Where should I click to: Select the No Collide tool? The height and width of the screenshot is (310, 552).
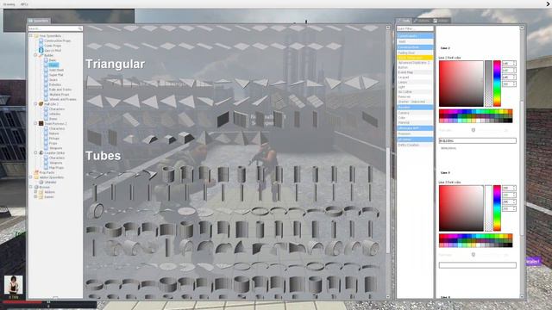pyautogui.click(x=415, y=92)
